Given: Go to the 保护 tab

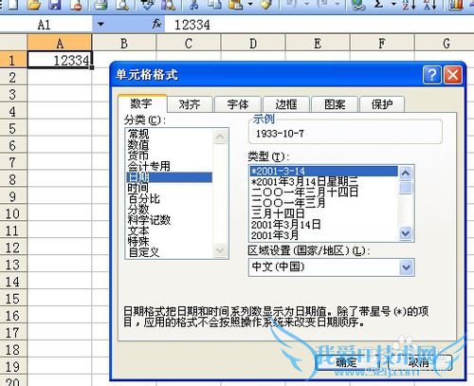Looking at the screenshot, I should point(382,104).
